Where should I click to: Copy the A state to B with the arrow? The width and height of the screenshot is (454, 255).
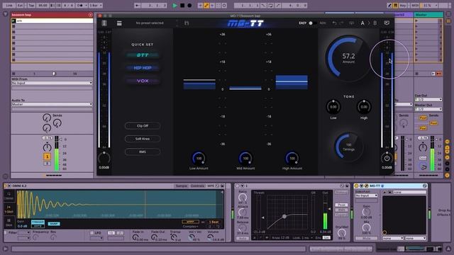(369, 23)
